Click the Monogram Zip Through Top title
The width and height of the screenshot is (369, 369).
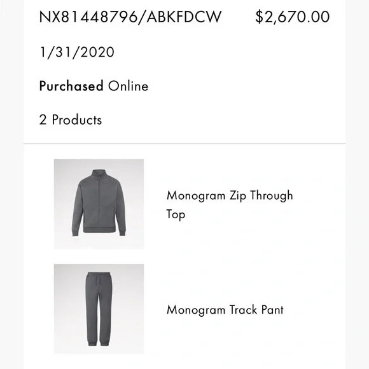(x=230, y=205)
